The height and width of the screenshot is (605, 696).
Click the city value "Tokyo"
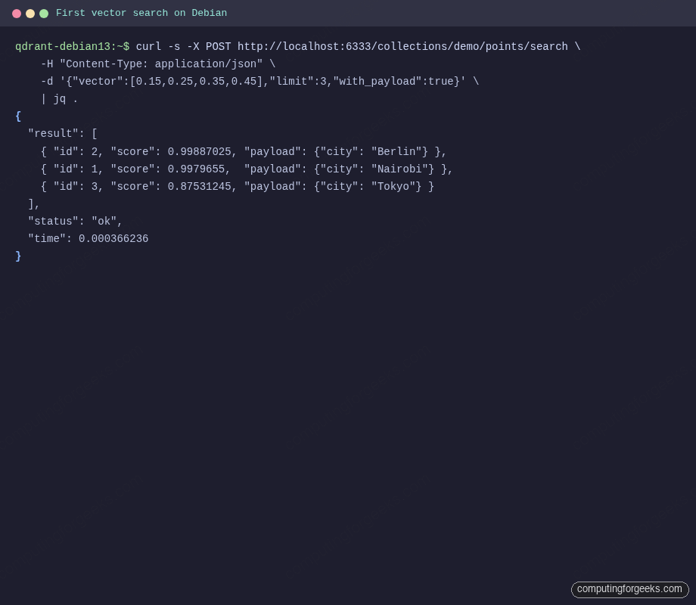tap(393, 187)
